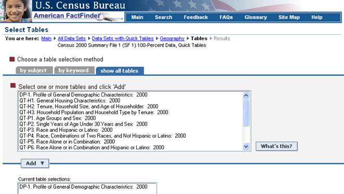344x194 pixels.
Task: Click the American FactFinder logo
Action: coord(67,16)
